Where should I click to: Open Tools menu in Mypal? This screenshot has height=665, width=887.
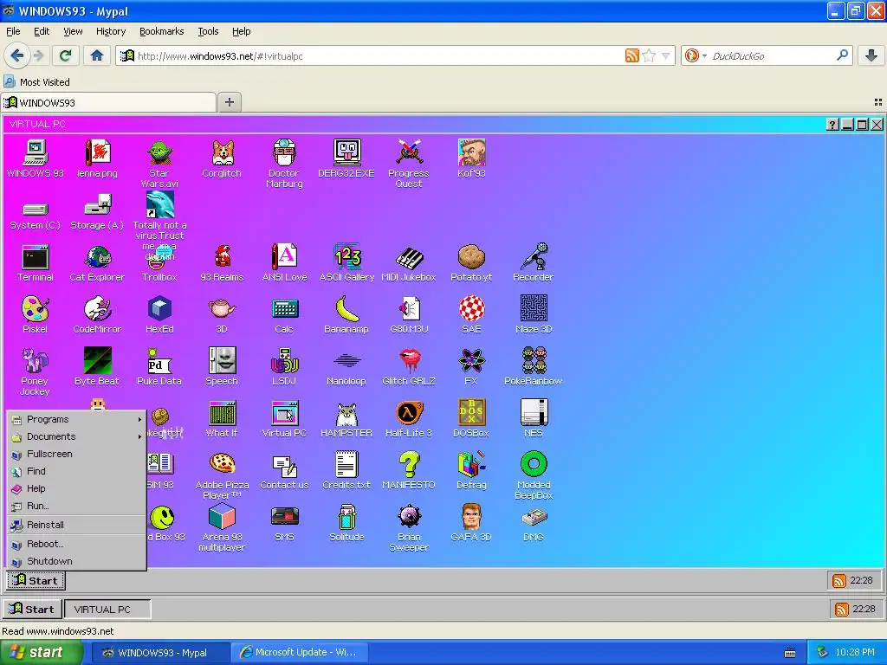coord(208,31)
